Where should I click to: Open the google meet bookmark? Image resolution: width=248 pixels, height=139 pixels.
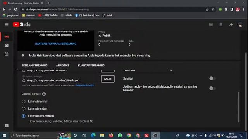tap(11, 15)
